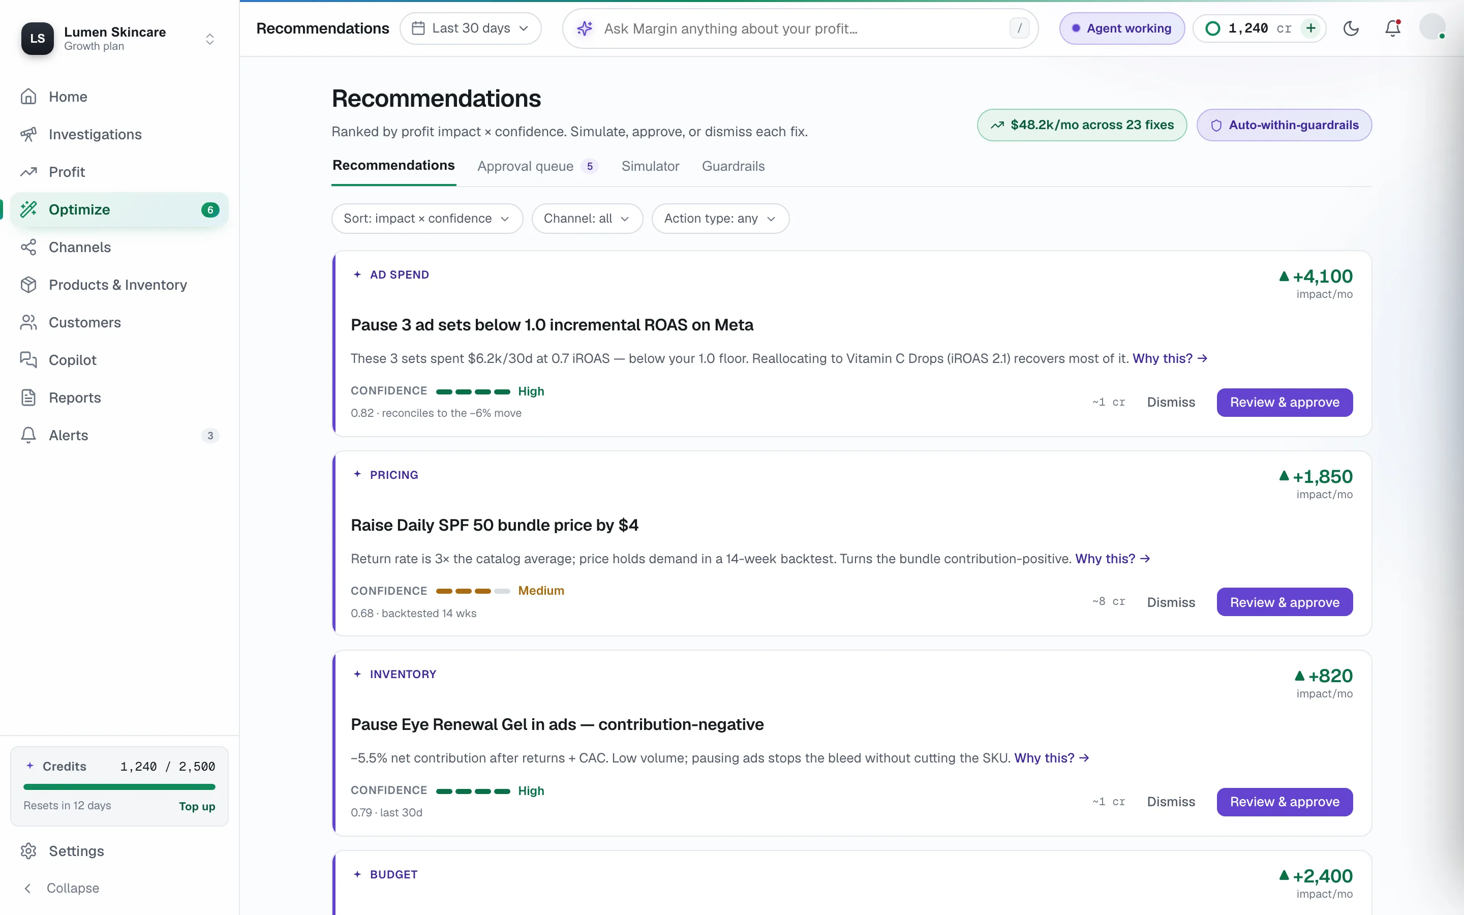Switch to the Guardrails tab
1464x915 pixels.
pyautogui.click(x=733, y=166)
